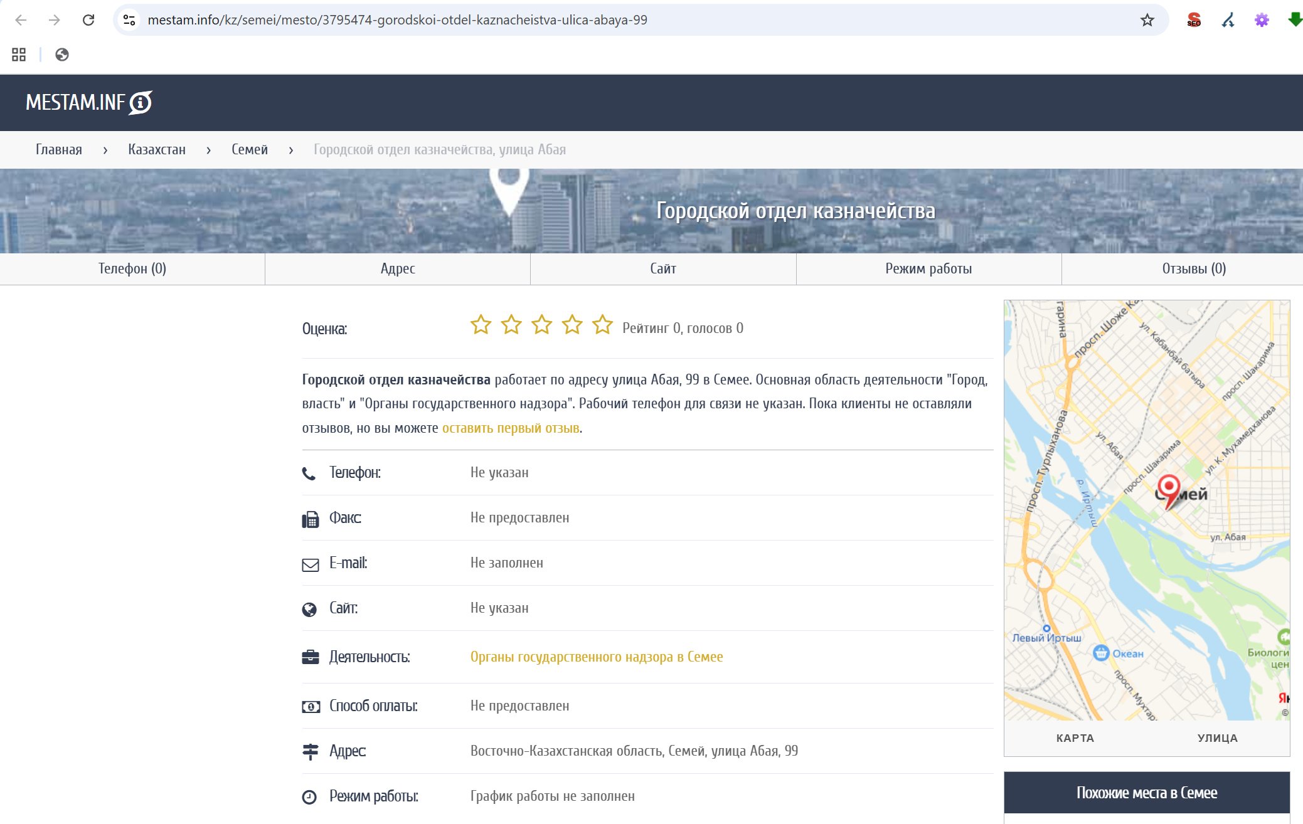1303x824 pixels.
Task: Click the site info icon in address bar
Action: pyautogui.click(x=129, y=20)
